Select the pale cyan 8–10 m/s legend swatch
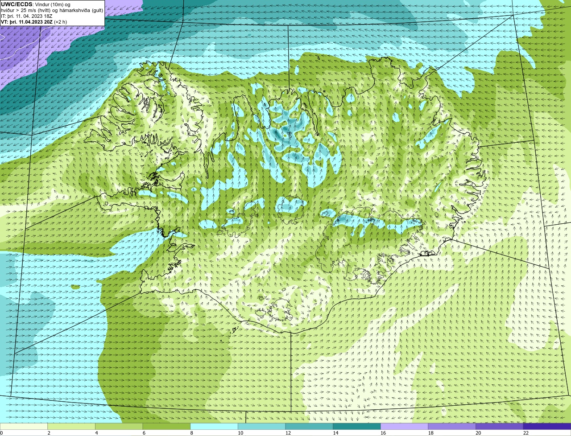 tap(214, 427)
